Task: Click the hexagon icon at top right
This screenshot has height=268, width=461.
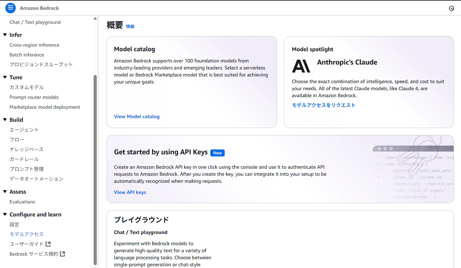Action: tap(452, 8)
